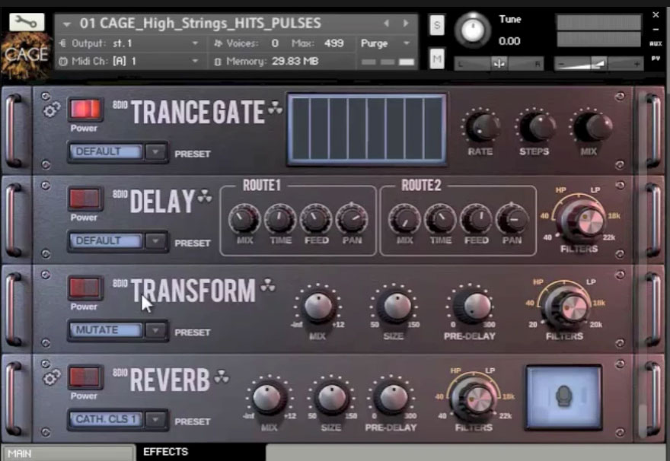Viewport: 670px width, 461px height.
Task: Click the trefoil icon beside TRANCEGATE
Action: (x=275, y=108)
